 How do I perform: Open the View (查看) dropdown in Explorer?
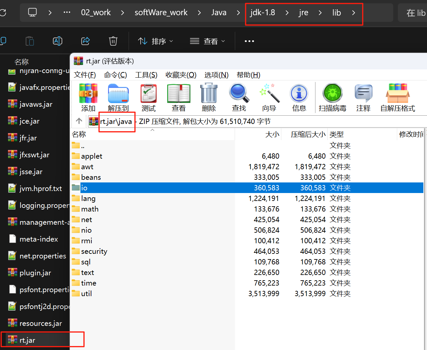(x=207, y=41)
